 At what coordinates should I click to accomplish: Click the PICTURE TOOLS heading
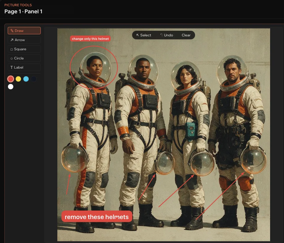click(x=18, y=5)
